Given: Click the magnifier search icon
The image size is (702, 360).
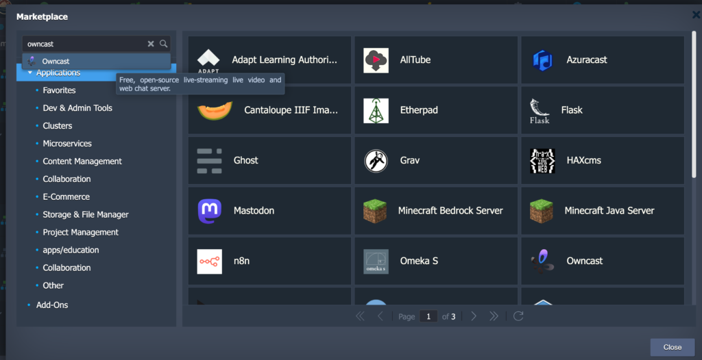Looking at the screenshot, I should (164, 44).
